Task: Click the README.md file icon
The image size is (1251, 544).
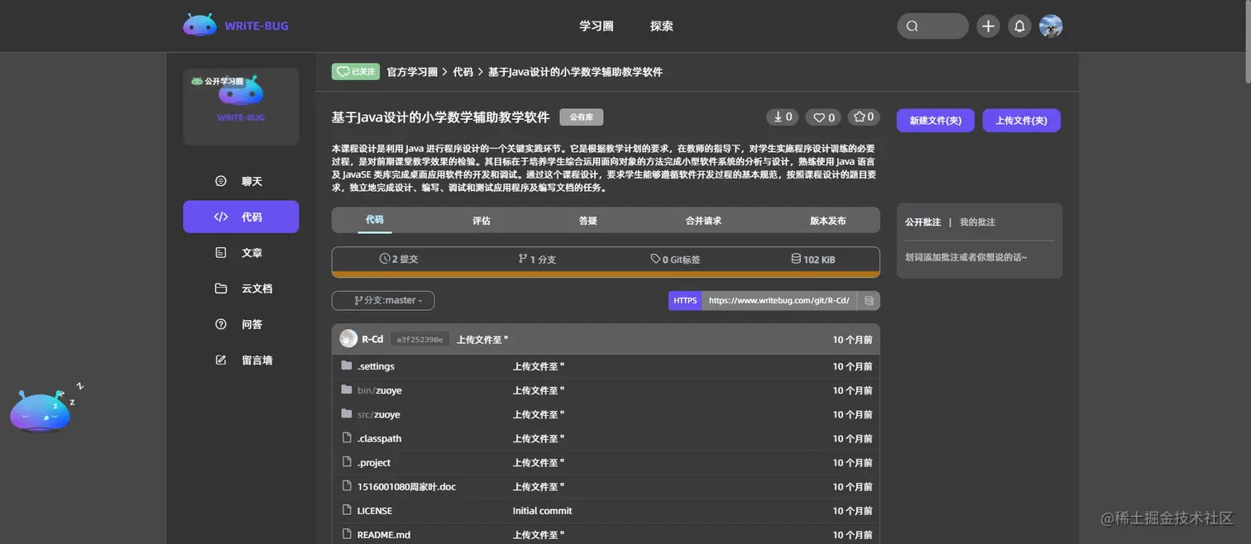Action: coord(347,534)
